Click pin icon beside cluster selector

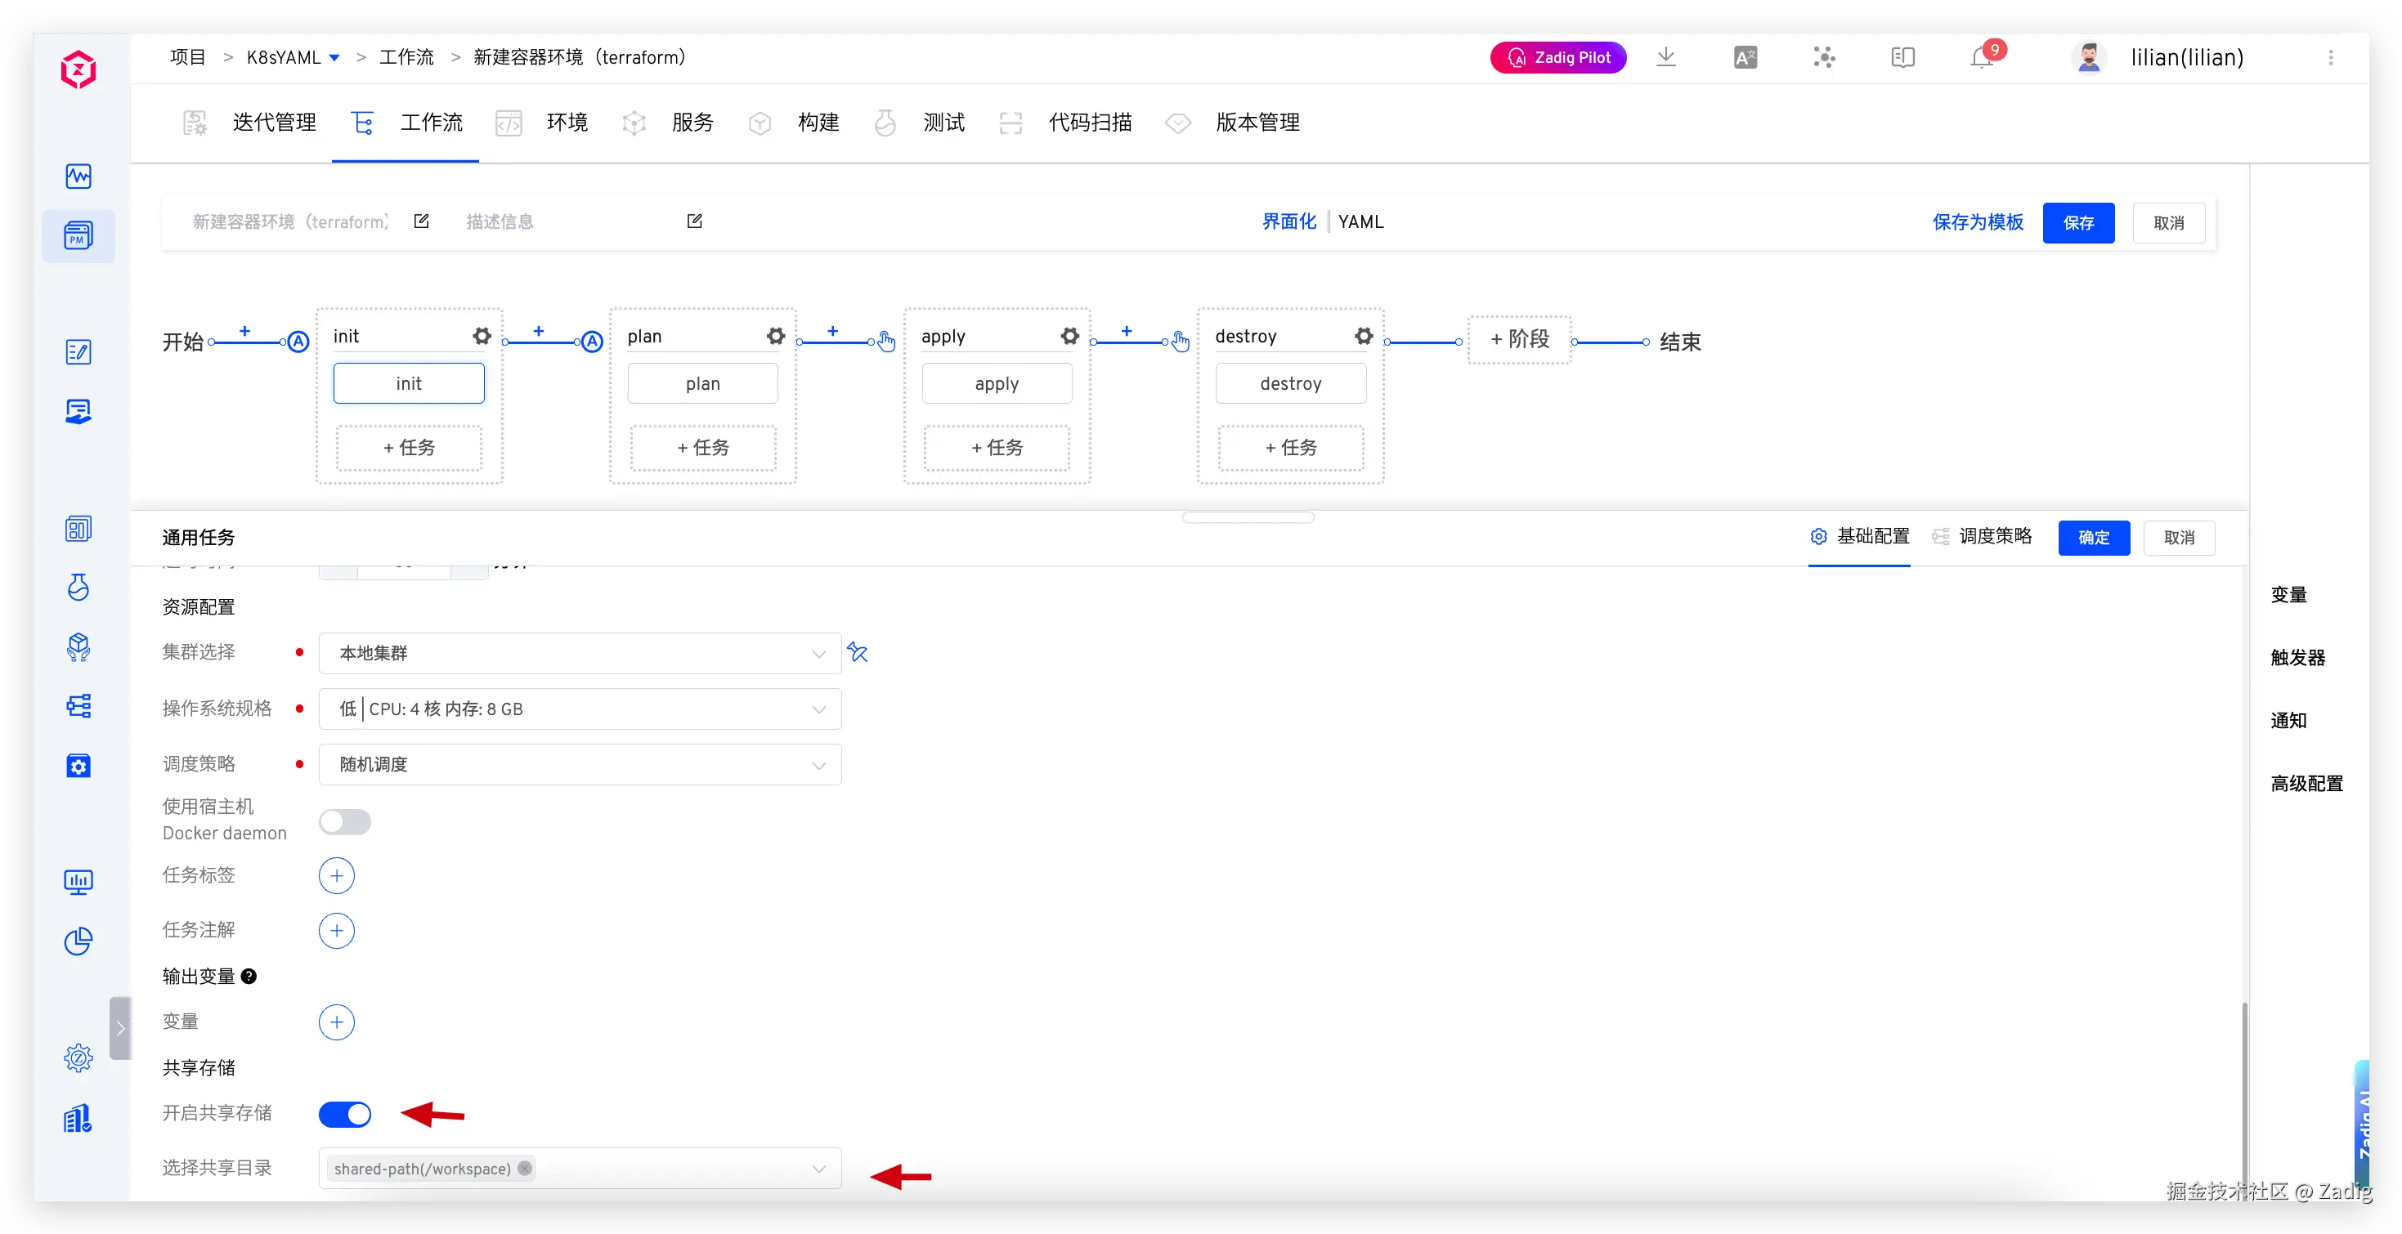point(857,652)
